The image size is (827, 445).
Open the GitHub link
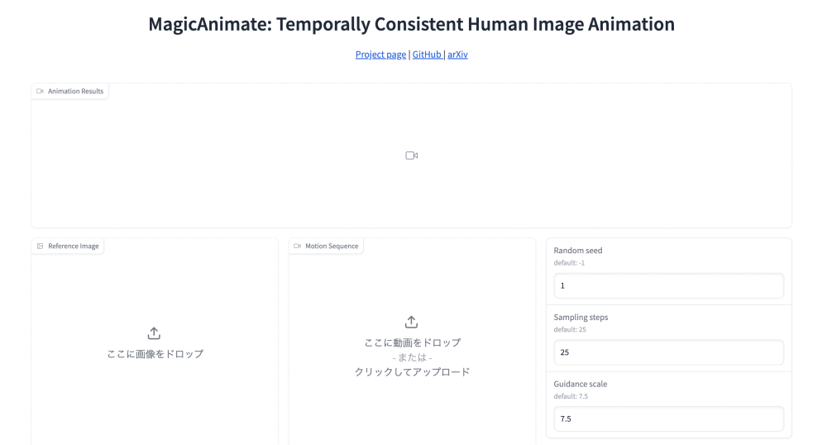tap(428, 55)
